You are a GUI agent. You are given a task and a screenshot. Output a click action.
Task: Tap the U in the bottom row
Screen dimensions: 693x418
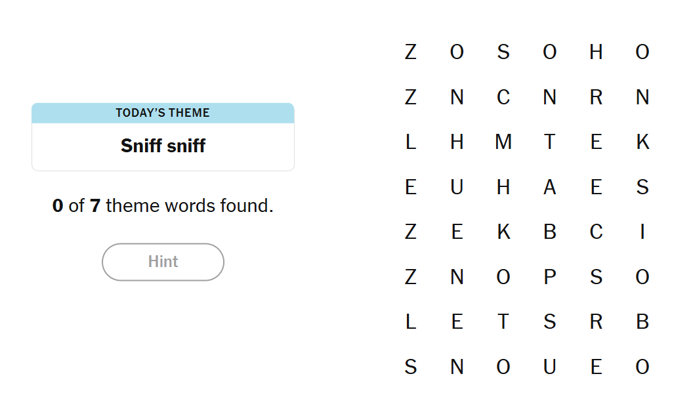pos(550,367)
